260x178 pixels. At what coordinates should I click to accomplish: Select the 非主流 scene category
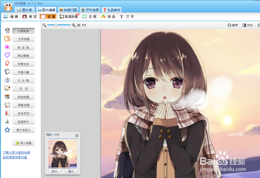coord(24,47)
